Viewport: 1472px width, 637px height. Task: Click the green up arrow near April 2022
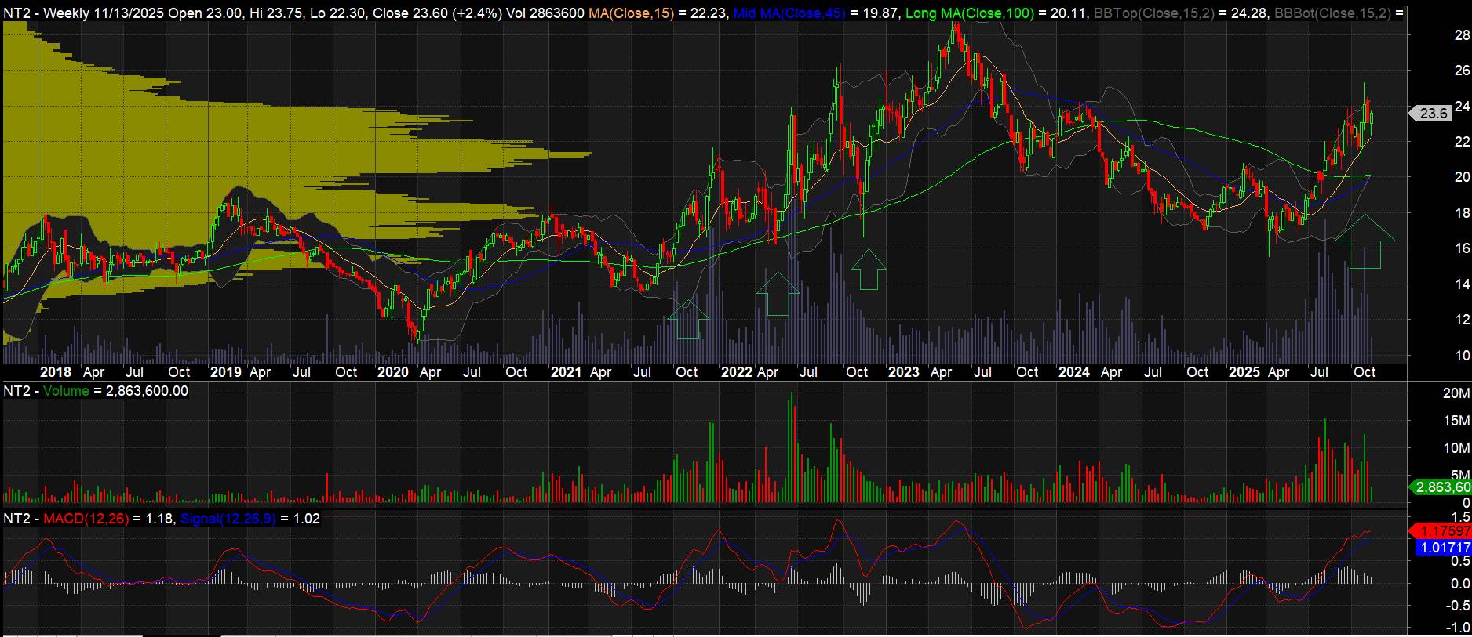[778, 295]
